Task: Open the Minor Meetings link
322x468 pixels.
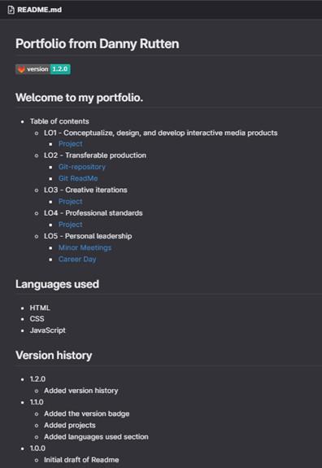Action: (x=85, y=247)
